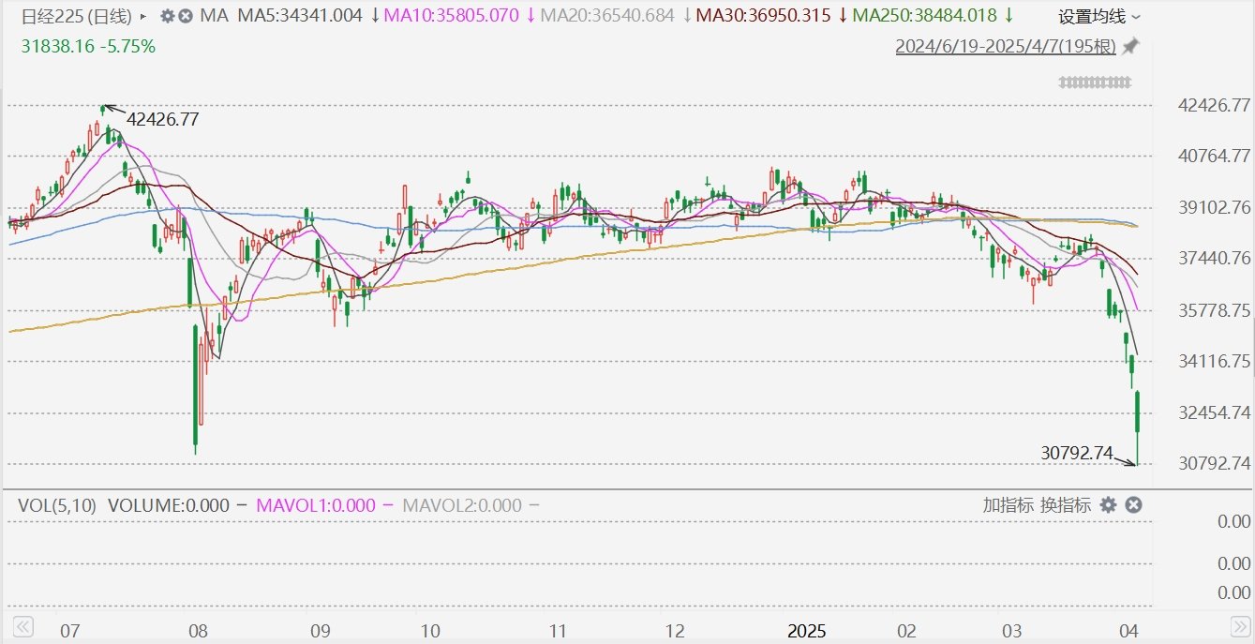
Task: Jump left with double-arrow timeline icon
Action: tap(23, 626)
